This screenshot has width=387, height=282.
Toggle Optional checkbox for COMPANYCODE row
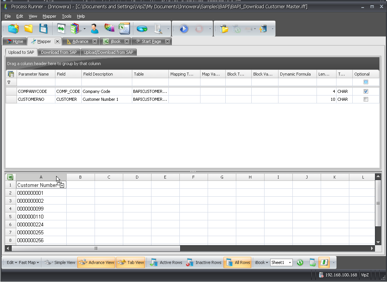click(x=366, y=91)
